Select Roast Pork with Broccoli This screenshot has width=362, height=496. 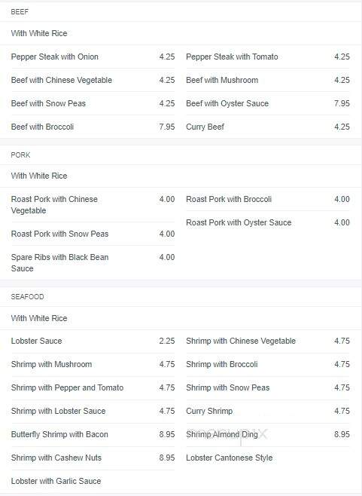(229, 199)
